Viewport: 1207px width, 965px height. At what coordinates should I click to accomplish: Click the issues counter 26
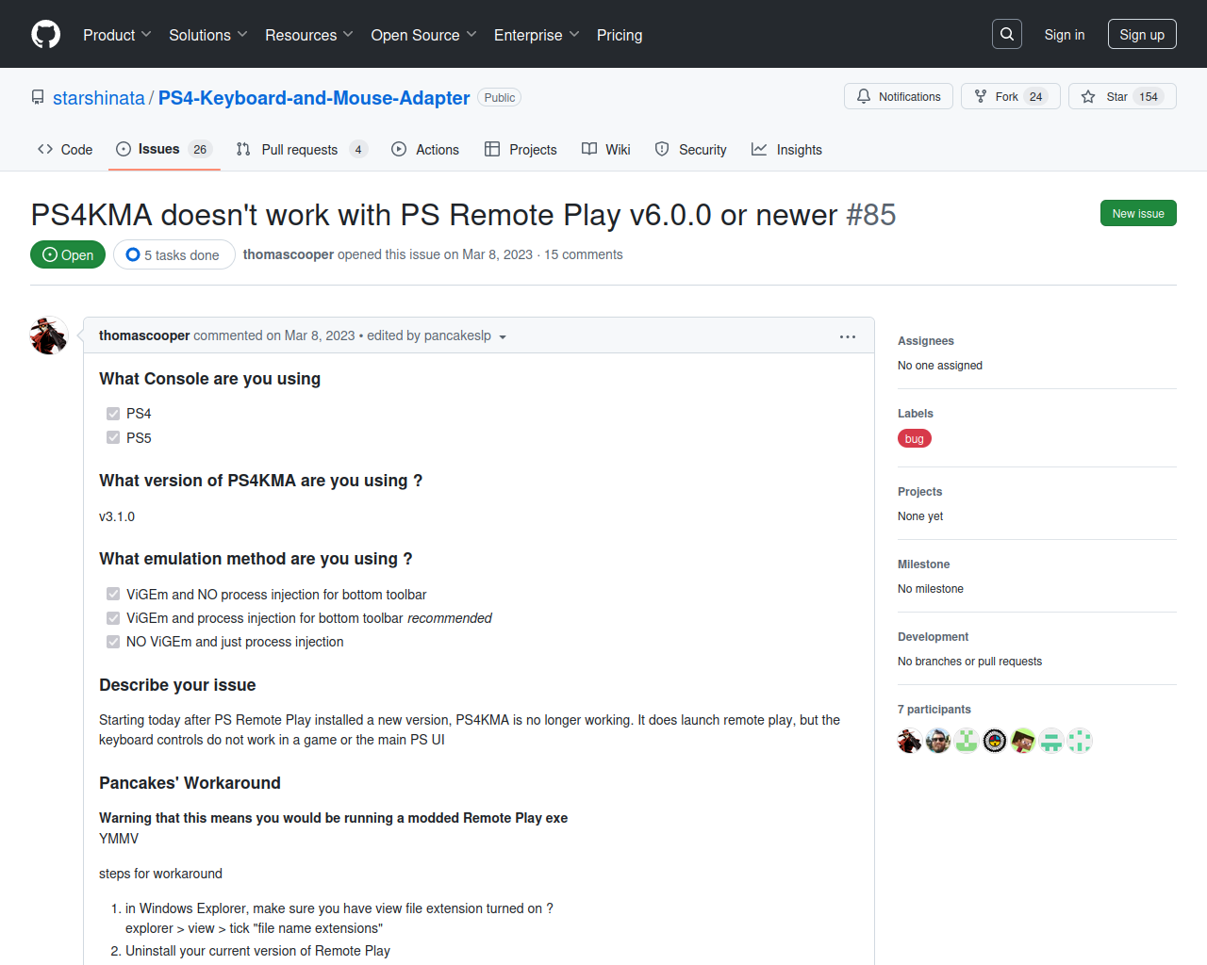point(200,149)
